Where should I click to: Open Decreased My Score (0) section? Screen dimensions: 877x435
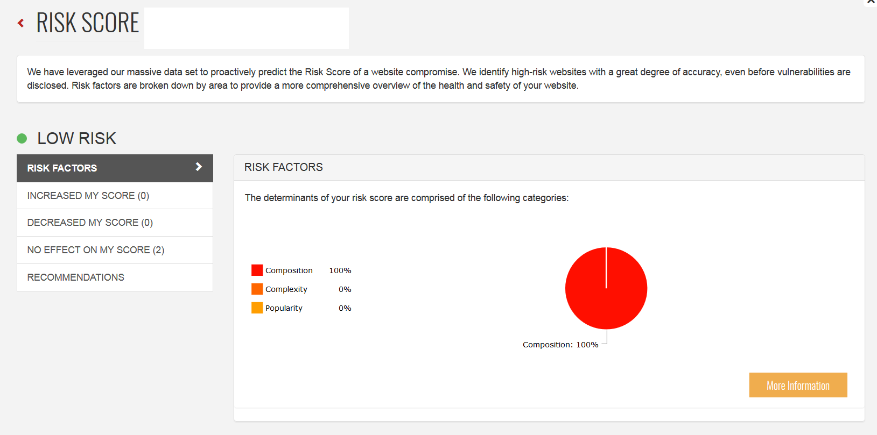(90, 223)
